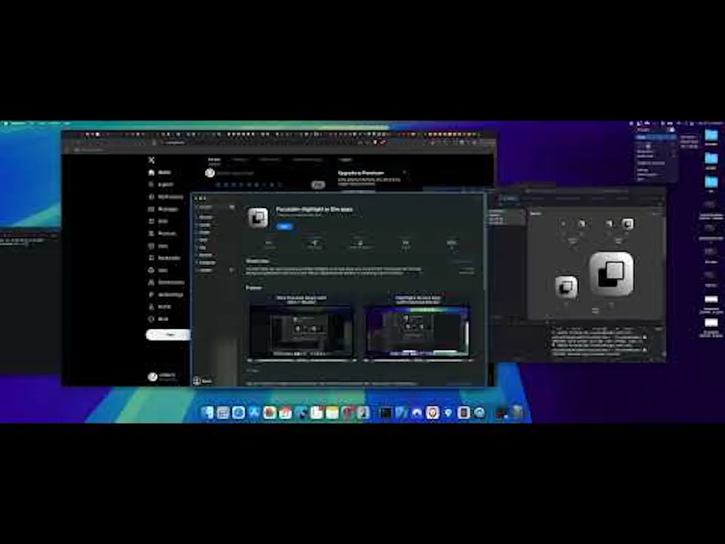The height and width of the screenshot is (544, 725).
Task: Click the App Store search field
Action: coord(214,207)
